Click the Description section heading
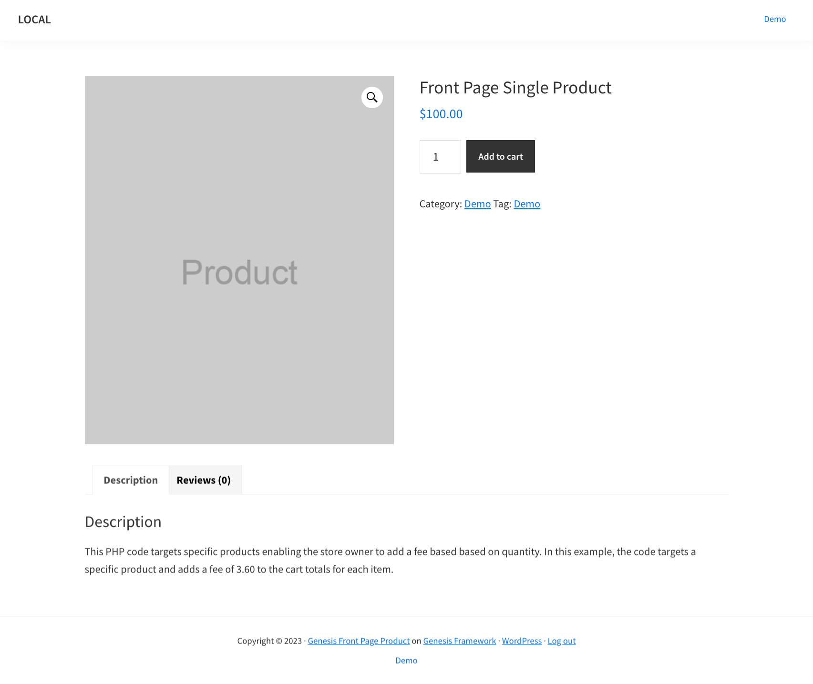 (x=123, y=522)
